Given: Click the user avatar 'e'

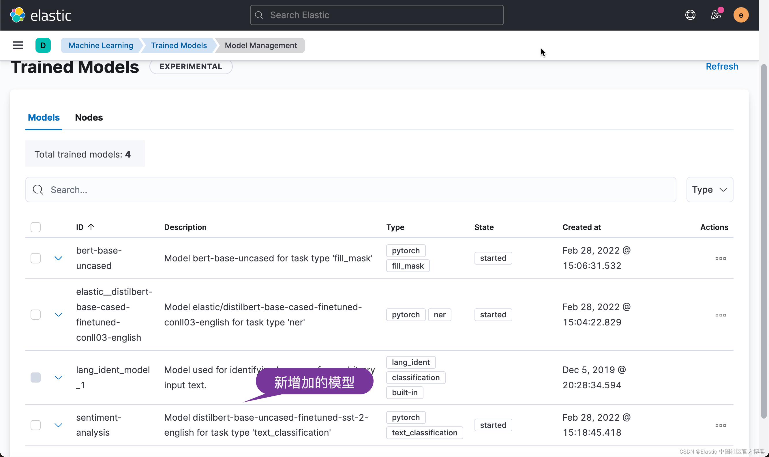Looking at the screenshot, I should (741, 15).
